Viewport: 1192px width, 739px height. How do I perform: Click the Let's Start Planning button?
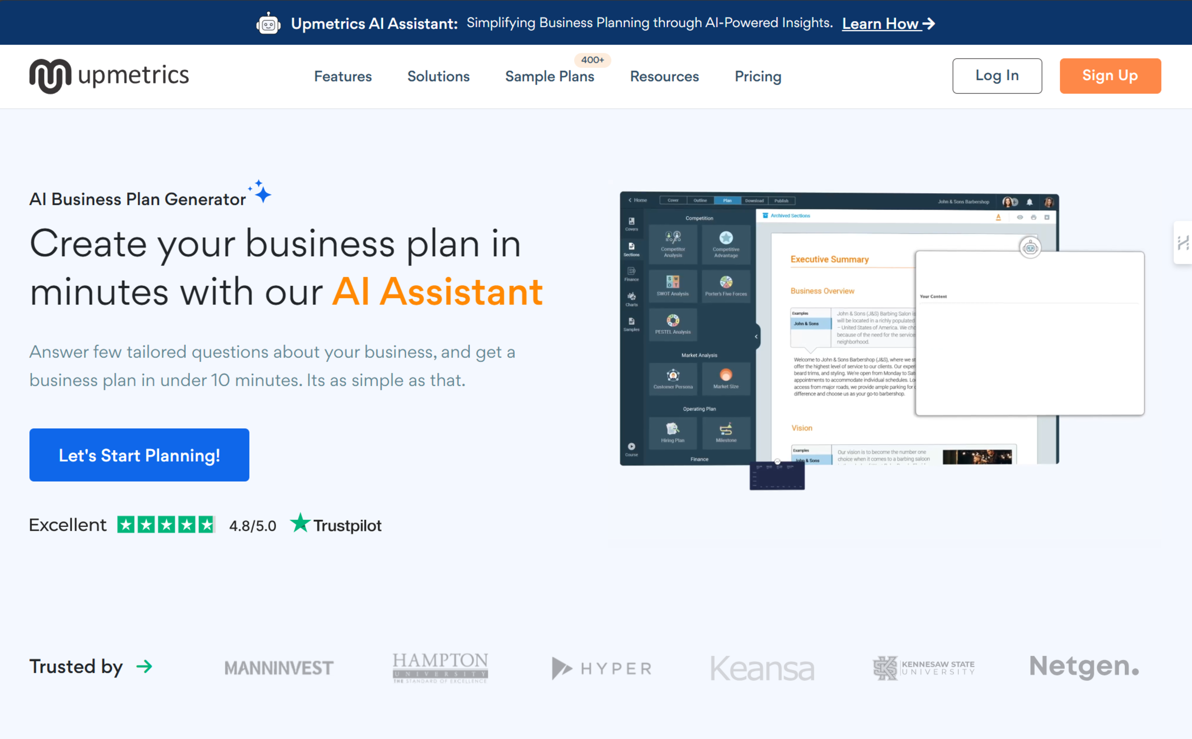pyautogui.click(x=139, y=455)
